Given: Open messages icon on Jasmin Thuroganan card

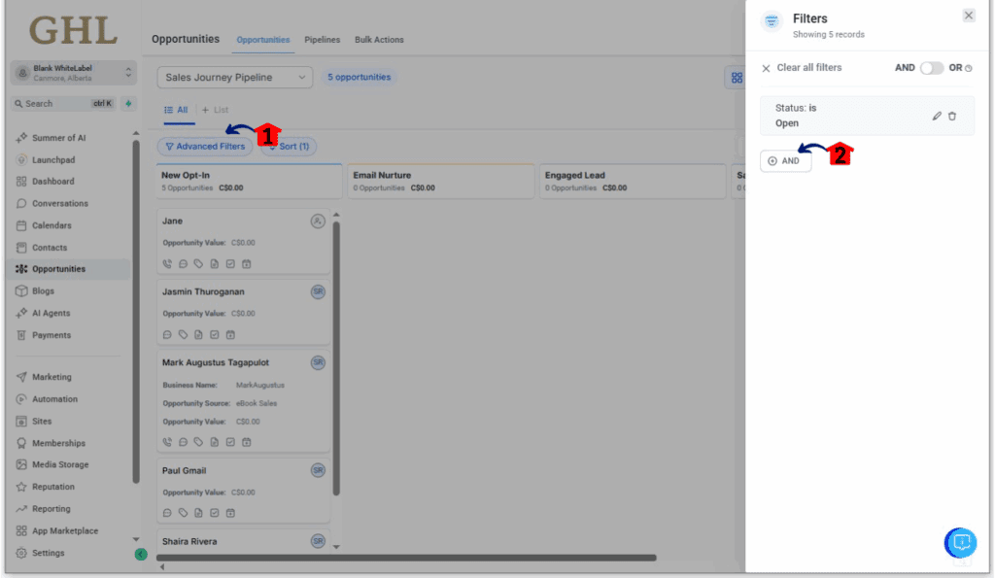Looking at the screenshot, I should [x=167, y=335].
